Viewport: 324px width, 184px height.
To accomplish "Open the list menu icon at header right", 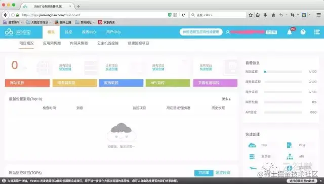I will 317,32.
